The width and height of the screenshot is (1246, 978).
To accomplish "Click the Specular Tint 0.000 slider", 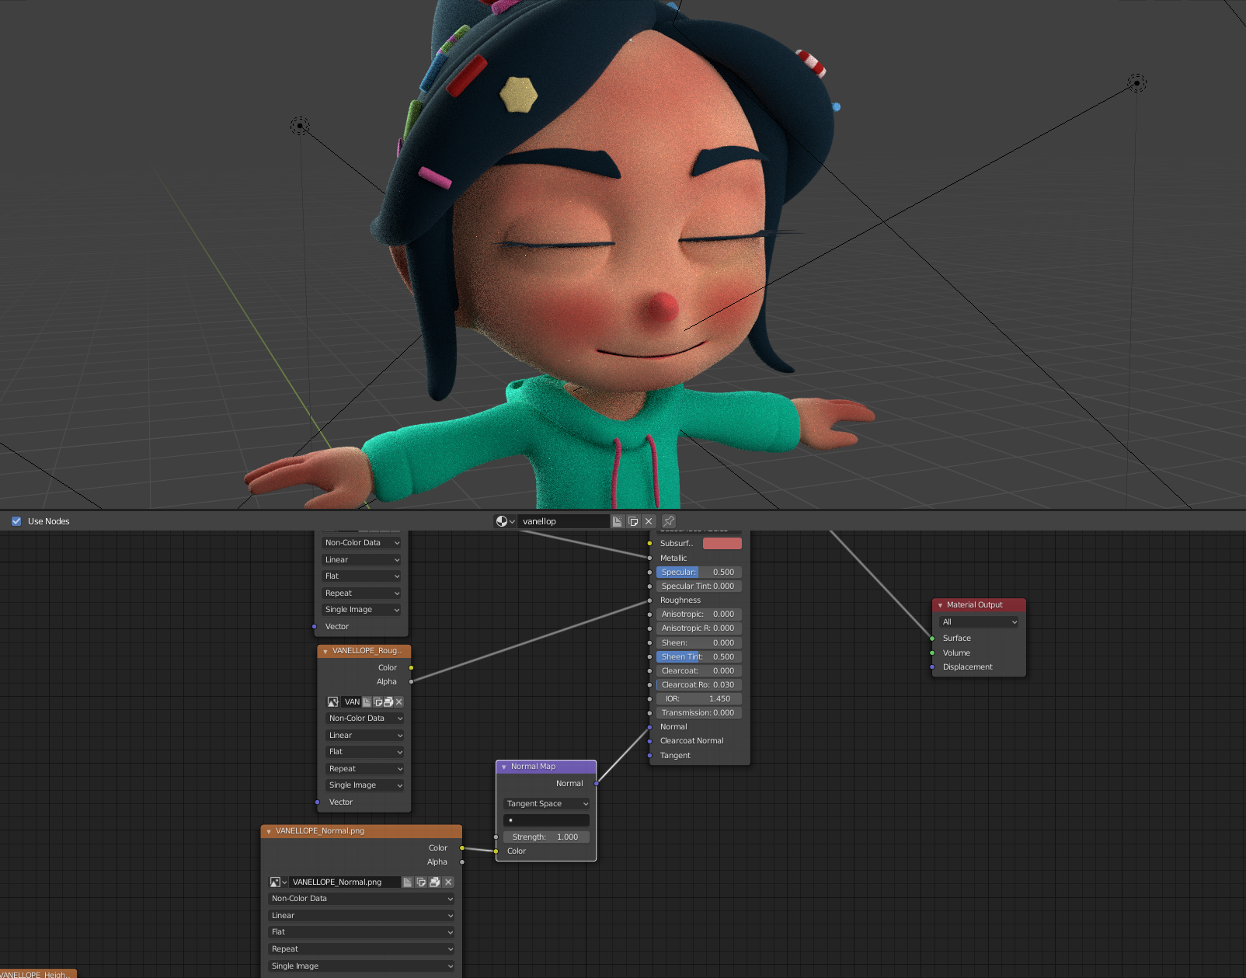I will [699, 586].
